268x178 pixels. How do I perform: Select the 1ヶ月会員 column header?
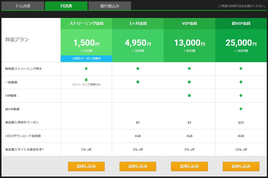click(x=138, y=24)
